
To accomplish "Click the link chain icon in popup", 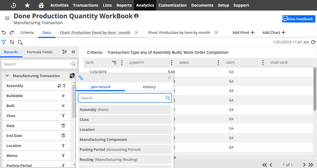I will (81, 78).
